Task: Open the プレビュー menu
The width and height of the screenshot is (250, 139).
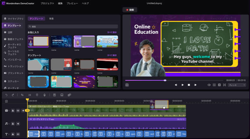Action: pos(72,3)
